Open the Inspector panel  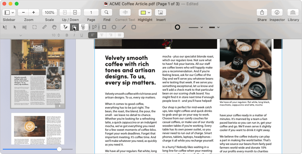277,13
